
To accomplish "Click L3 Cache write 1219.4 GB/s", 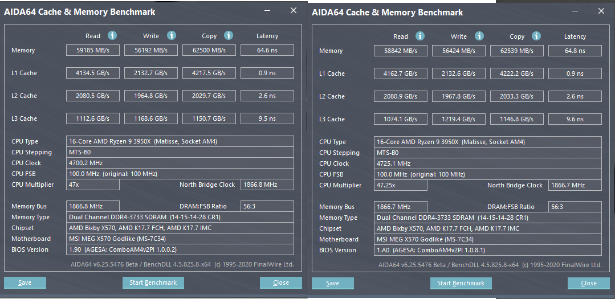I will pos(459,118).
